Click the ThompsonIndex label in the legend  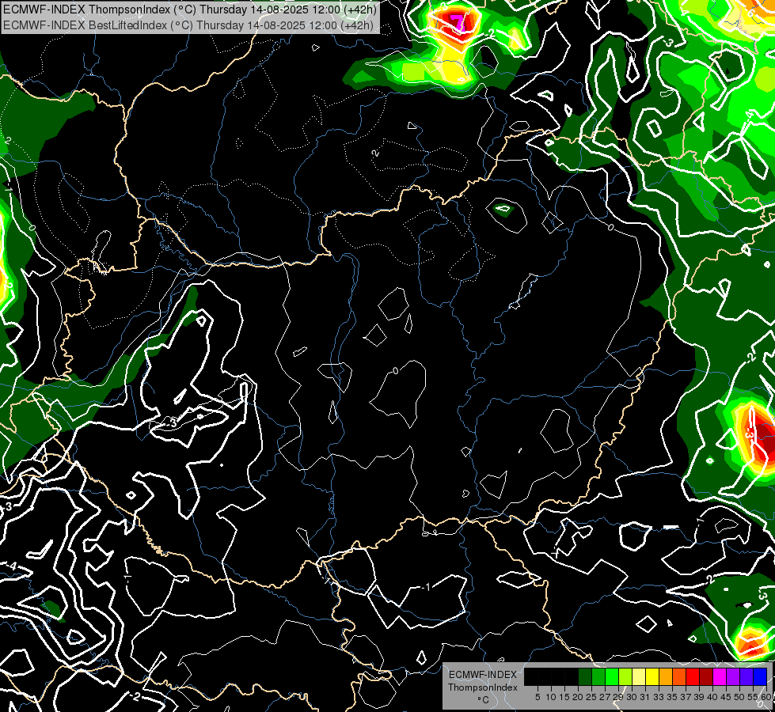(x=482, y=687)
